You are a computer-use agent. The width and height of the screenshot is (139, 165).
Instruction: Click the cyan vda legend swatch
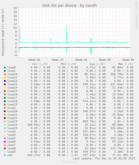[5, 155]
